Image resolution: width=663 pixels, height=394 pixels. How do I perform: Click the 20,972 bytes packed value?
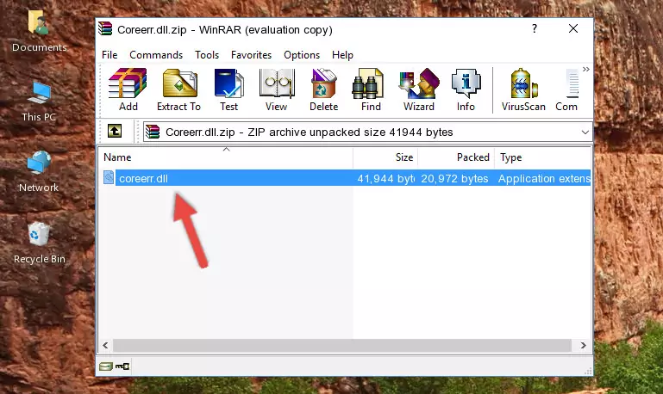pyautogui.click(x=454, y=178)
